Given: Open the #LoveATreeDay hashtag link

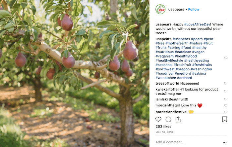Looking at the screenshot, I should [x=197, y=24].
